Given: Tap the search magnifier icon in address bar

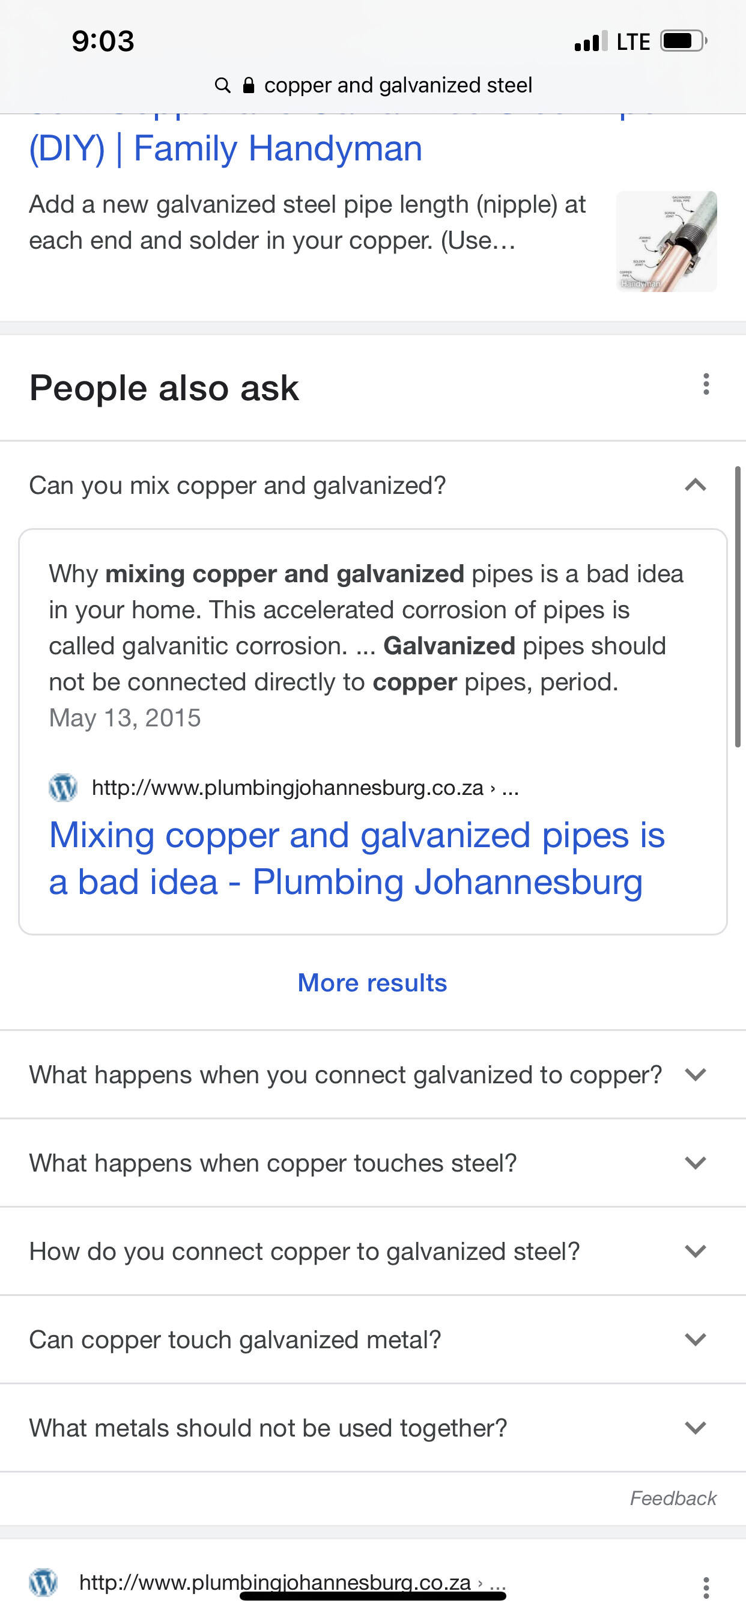Looking at the screenshot, I should (222, 85).
